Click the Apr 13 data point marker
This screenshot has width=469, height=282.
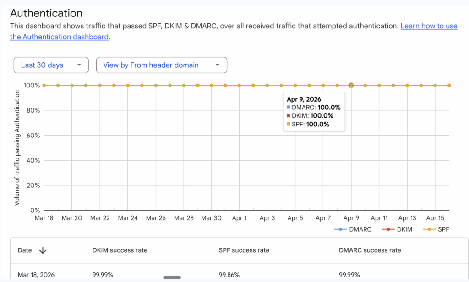pos(407,85)
